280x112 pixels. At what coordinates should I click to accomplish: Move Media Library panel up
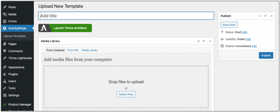click(198, 41)
